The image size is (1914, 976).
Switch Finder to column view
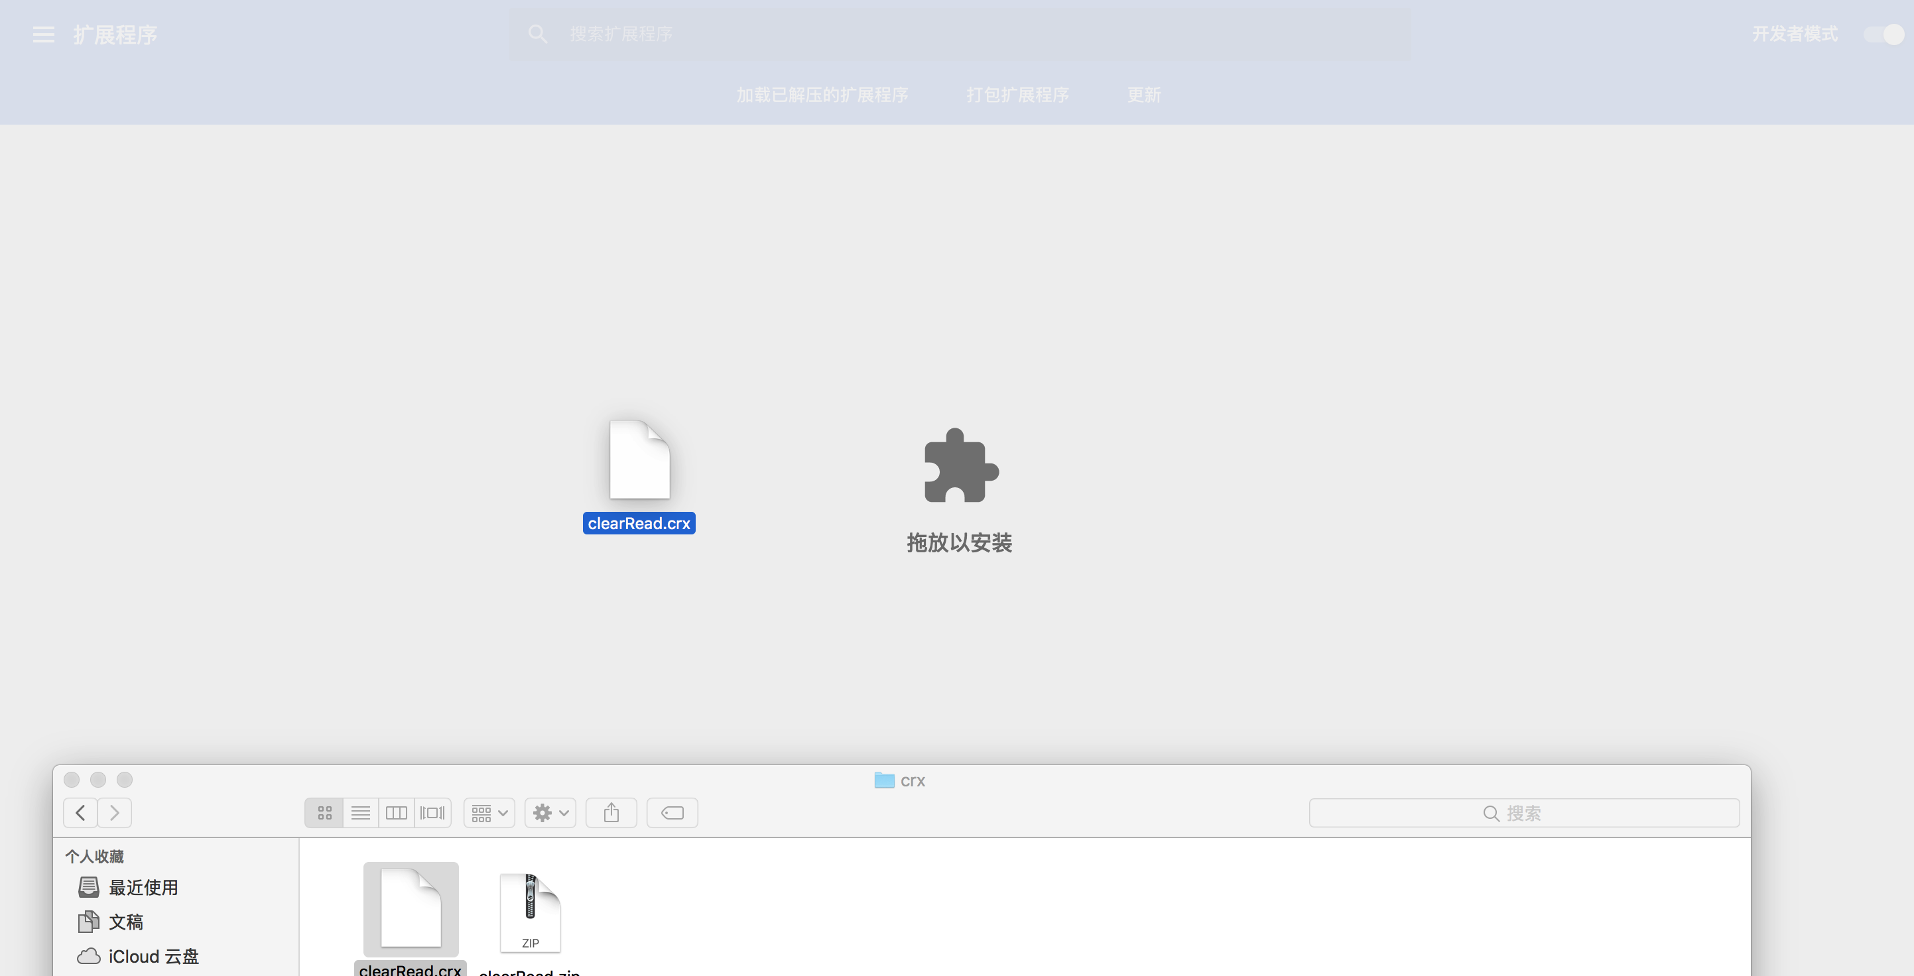click(396, 813)
